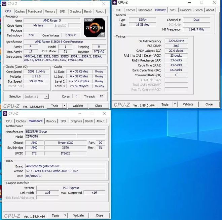The height and width of the screenshot is (220, 222).
Task: Select the Bench tab in the Mainboard window
Action: pos(89,121)
